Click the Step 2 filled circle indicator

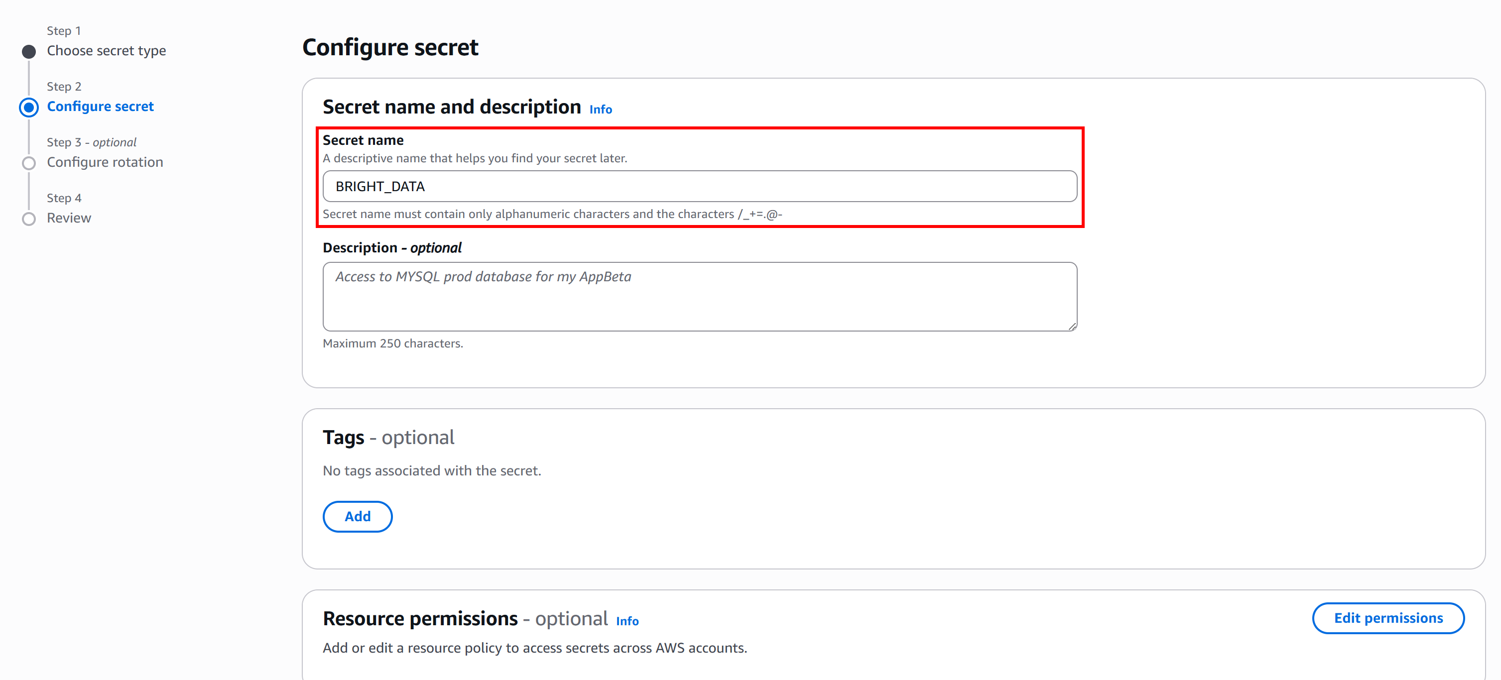click(x=28, y=107)
